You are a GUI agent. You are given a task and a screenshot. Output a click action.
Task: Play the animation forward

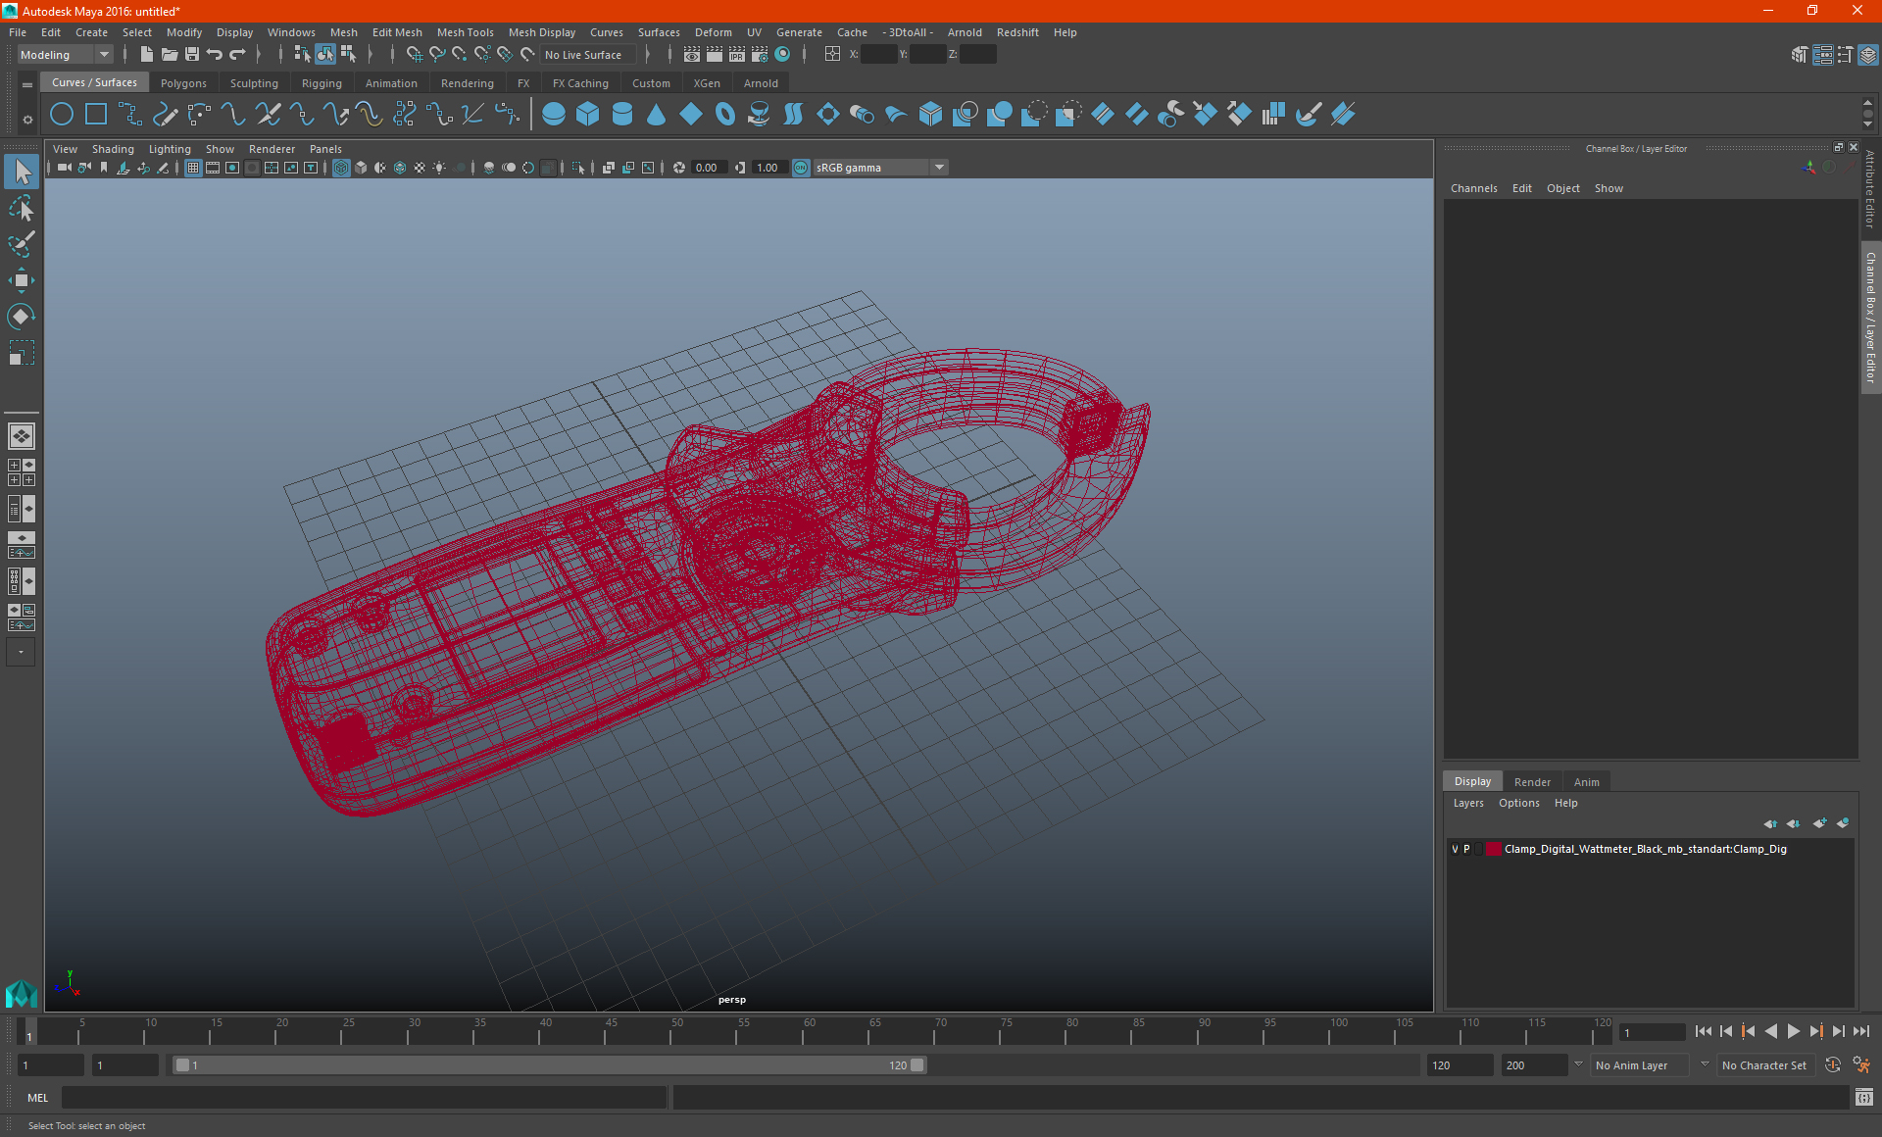click(x=1793, y=1031)
